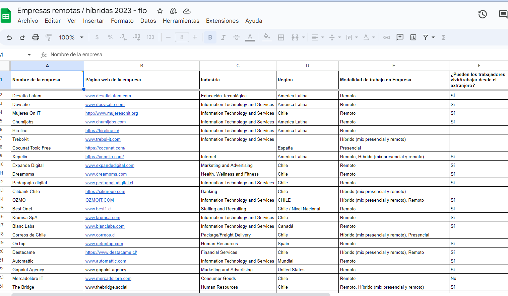Click the formula bar text
Image resolution: width=508 pixels, height=296 pixels.
click(76, 55)
